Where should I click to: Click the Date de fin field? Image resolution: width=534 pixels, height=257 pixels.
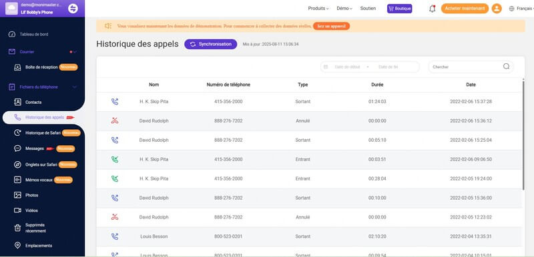coord(388,67)
